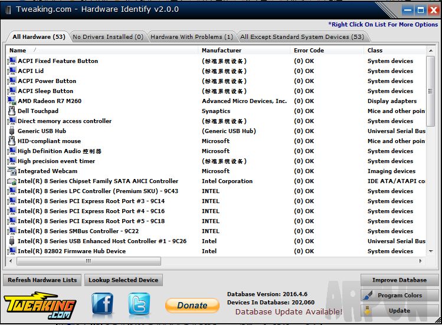Switch to the All Hardware (53) tab
This screenshot has width=442, height=325.
click(x=39, y=37)
